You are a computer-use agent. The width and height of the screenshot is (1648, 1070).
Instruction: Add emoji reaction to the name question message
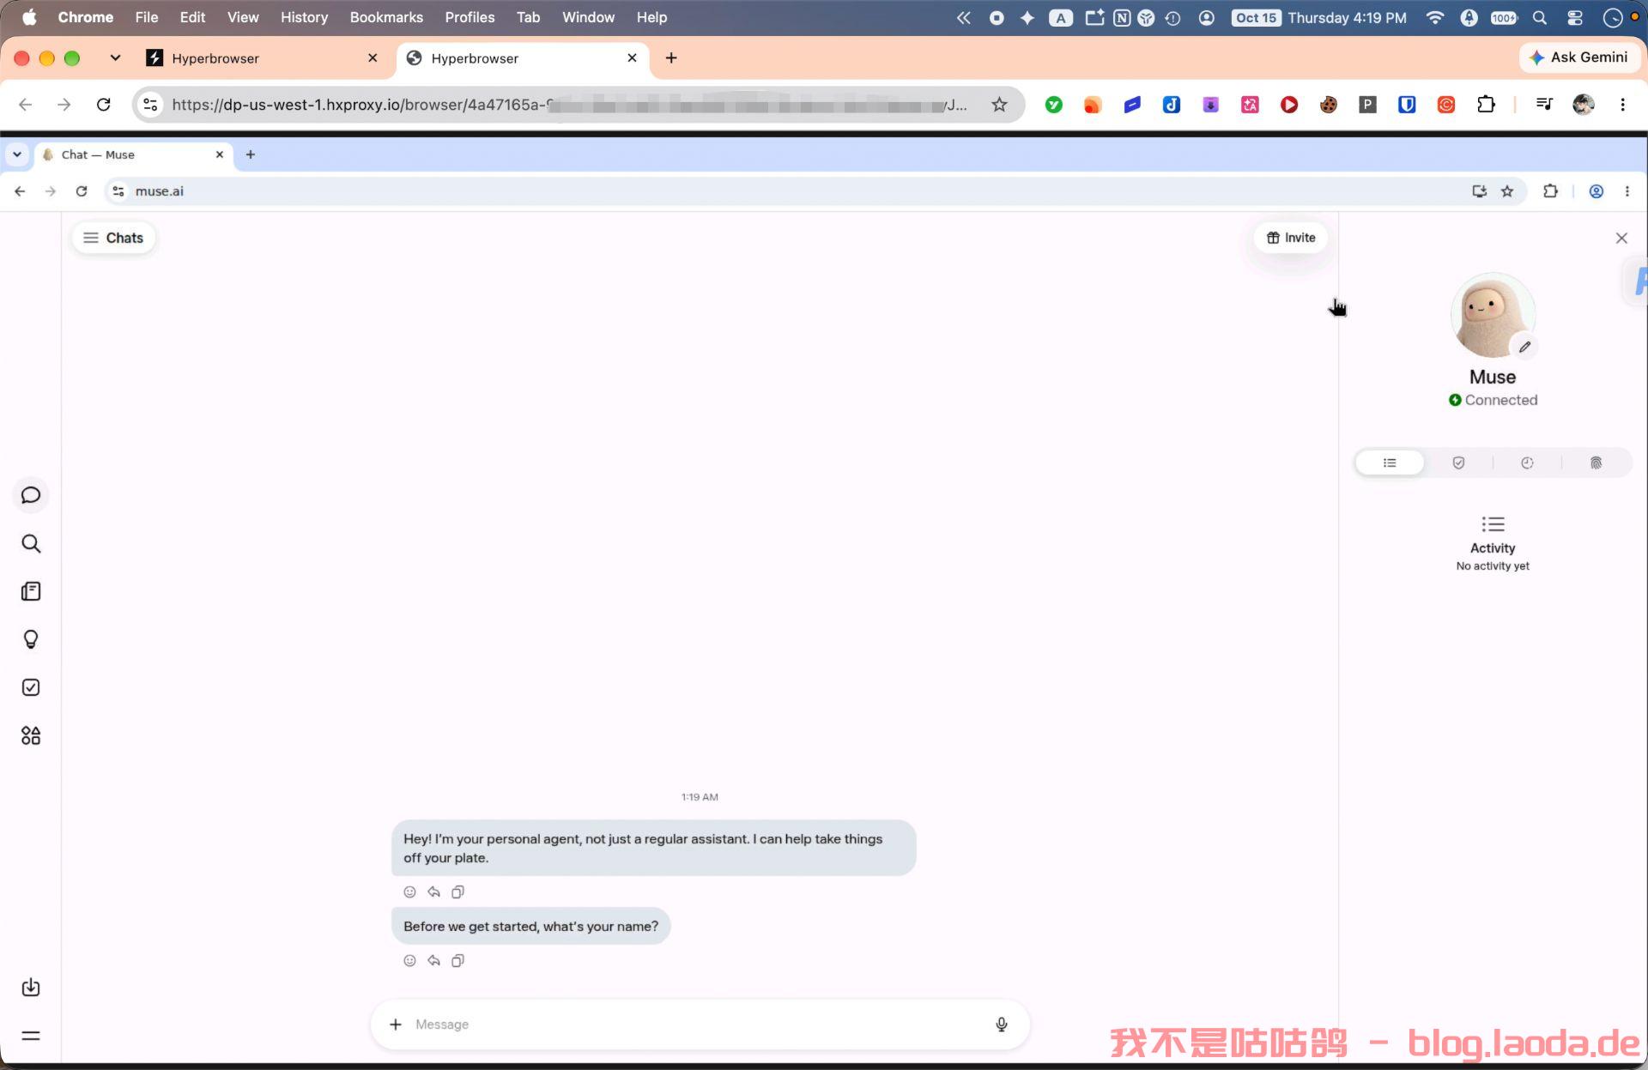409,960
